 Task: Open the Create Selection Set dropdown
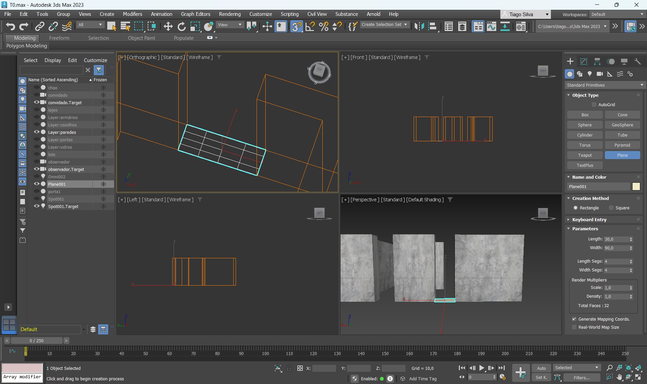click(x=384, y=25)
